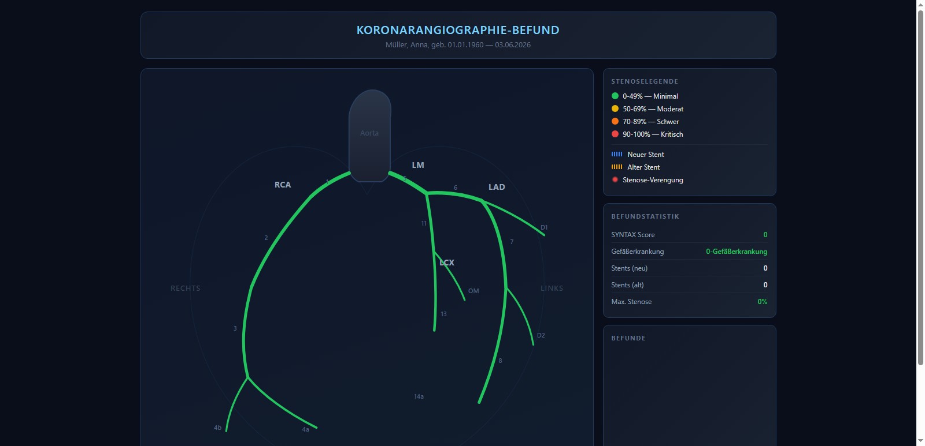Click the Aorta shape in the diagram

tap(369, 136)
